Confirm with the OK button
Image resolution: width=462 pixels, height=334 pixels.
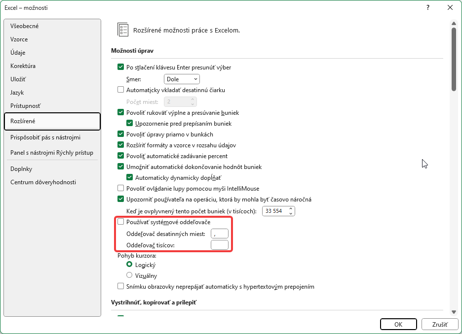pyautogui.click(x=398, y=324)
